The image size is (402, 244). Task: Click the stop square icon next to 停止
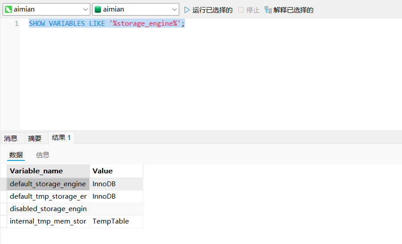[x=241, y=10]
